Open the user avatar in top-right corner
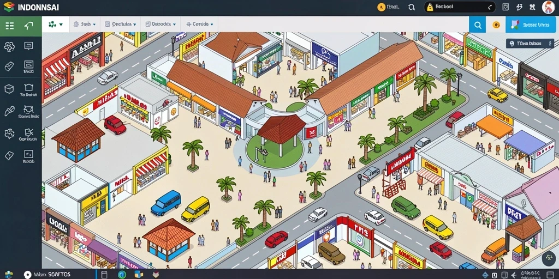 (x=548, y=7)
